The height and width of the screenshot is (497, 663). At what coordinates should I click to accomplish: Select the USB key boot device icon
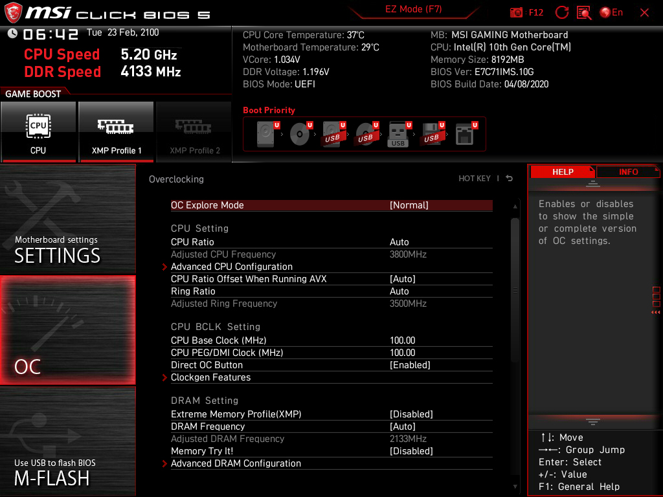click(399, 133)
